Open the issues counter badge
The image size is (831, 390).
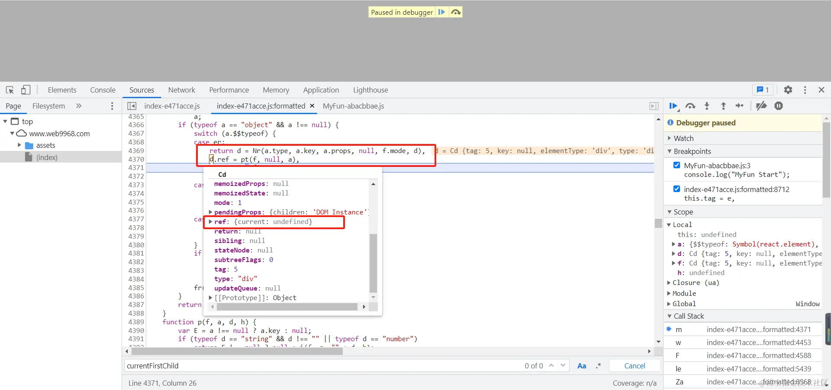pos(762,90)
